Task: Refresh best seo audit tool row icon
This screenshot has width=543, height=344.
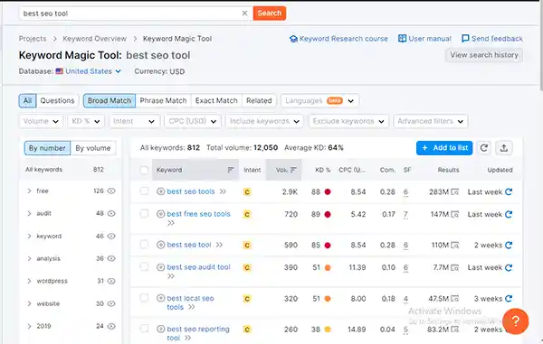Action: 509,267
